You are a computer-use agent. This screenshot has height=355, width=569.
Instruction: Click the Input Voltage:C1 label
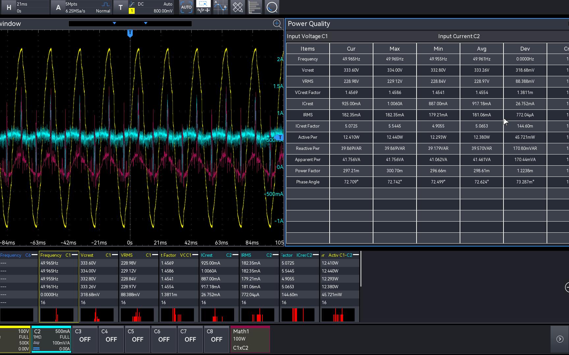point(307,36)
